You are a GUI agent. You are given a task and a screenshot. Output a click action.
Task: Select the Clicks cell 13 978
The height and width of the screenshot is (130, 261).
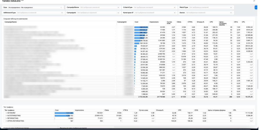182,57
